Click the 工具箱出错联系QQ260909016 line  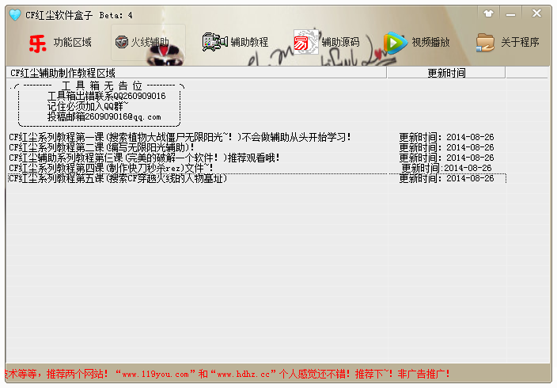pos(107,96)
